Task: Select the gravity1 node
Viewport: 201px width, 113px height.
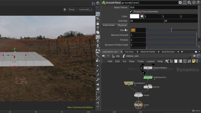Action: [148, 87]
